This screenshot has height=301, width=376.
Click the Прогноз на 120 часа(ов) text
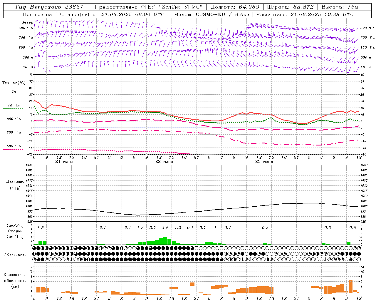[x=56, y=14]
